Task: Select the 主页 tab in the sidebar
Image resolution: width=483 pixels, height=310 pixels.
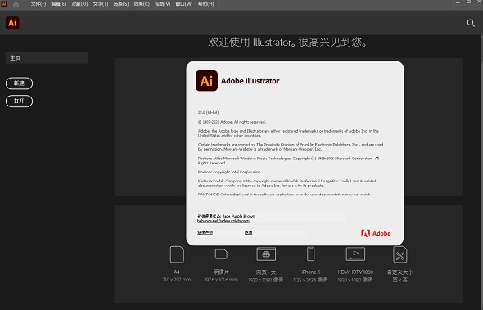Action: 47,58
